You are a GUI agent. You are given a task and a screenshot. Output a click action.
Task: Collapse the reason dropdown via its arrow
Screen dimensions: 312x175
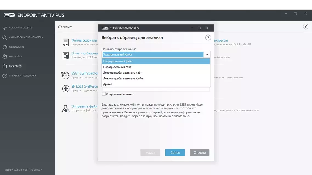click(x=207, y=54)
